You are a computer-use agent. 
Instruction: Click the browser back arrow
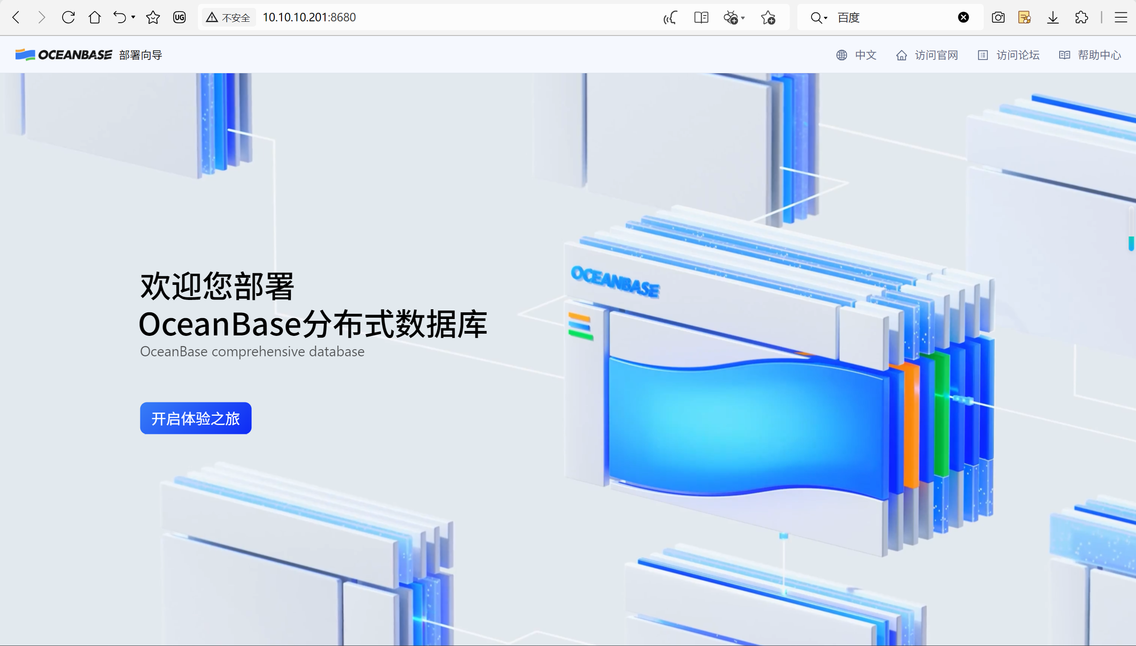(16, 17)
